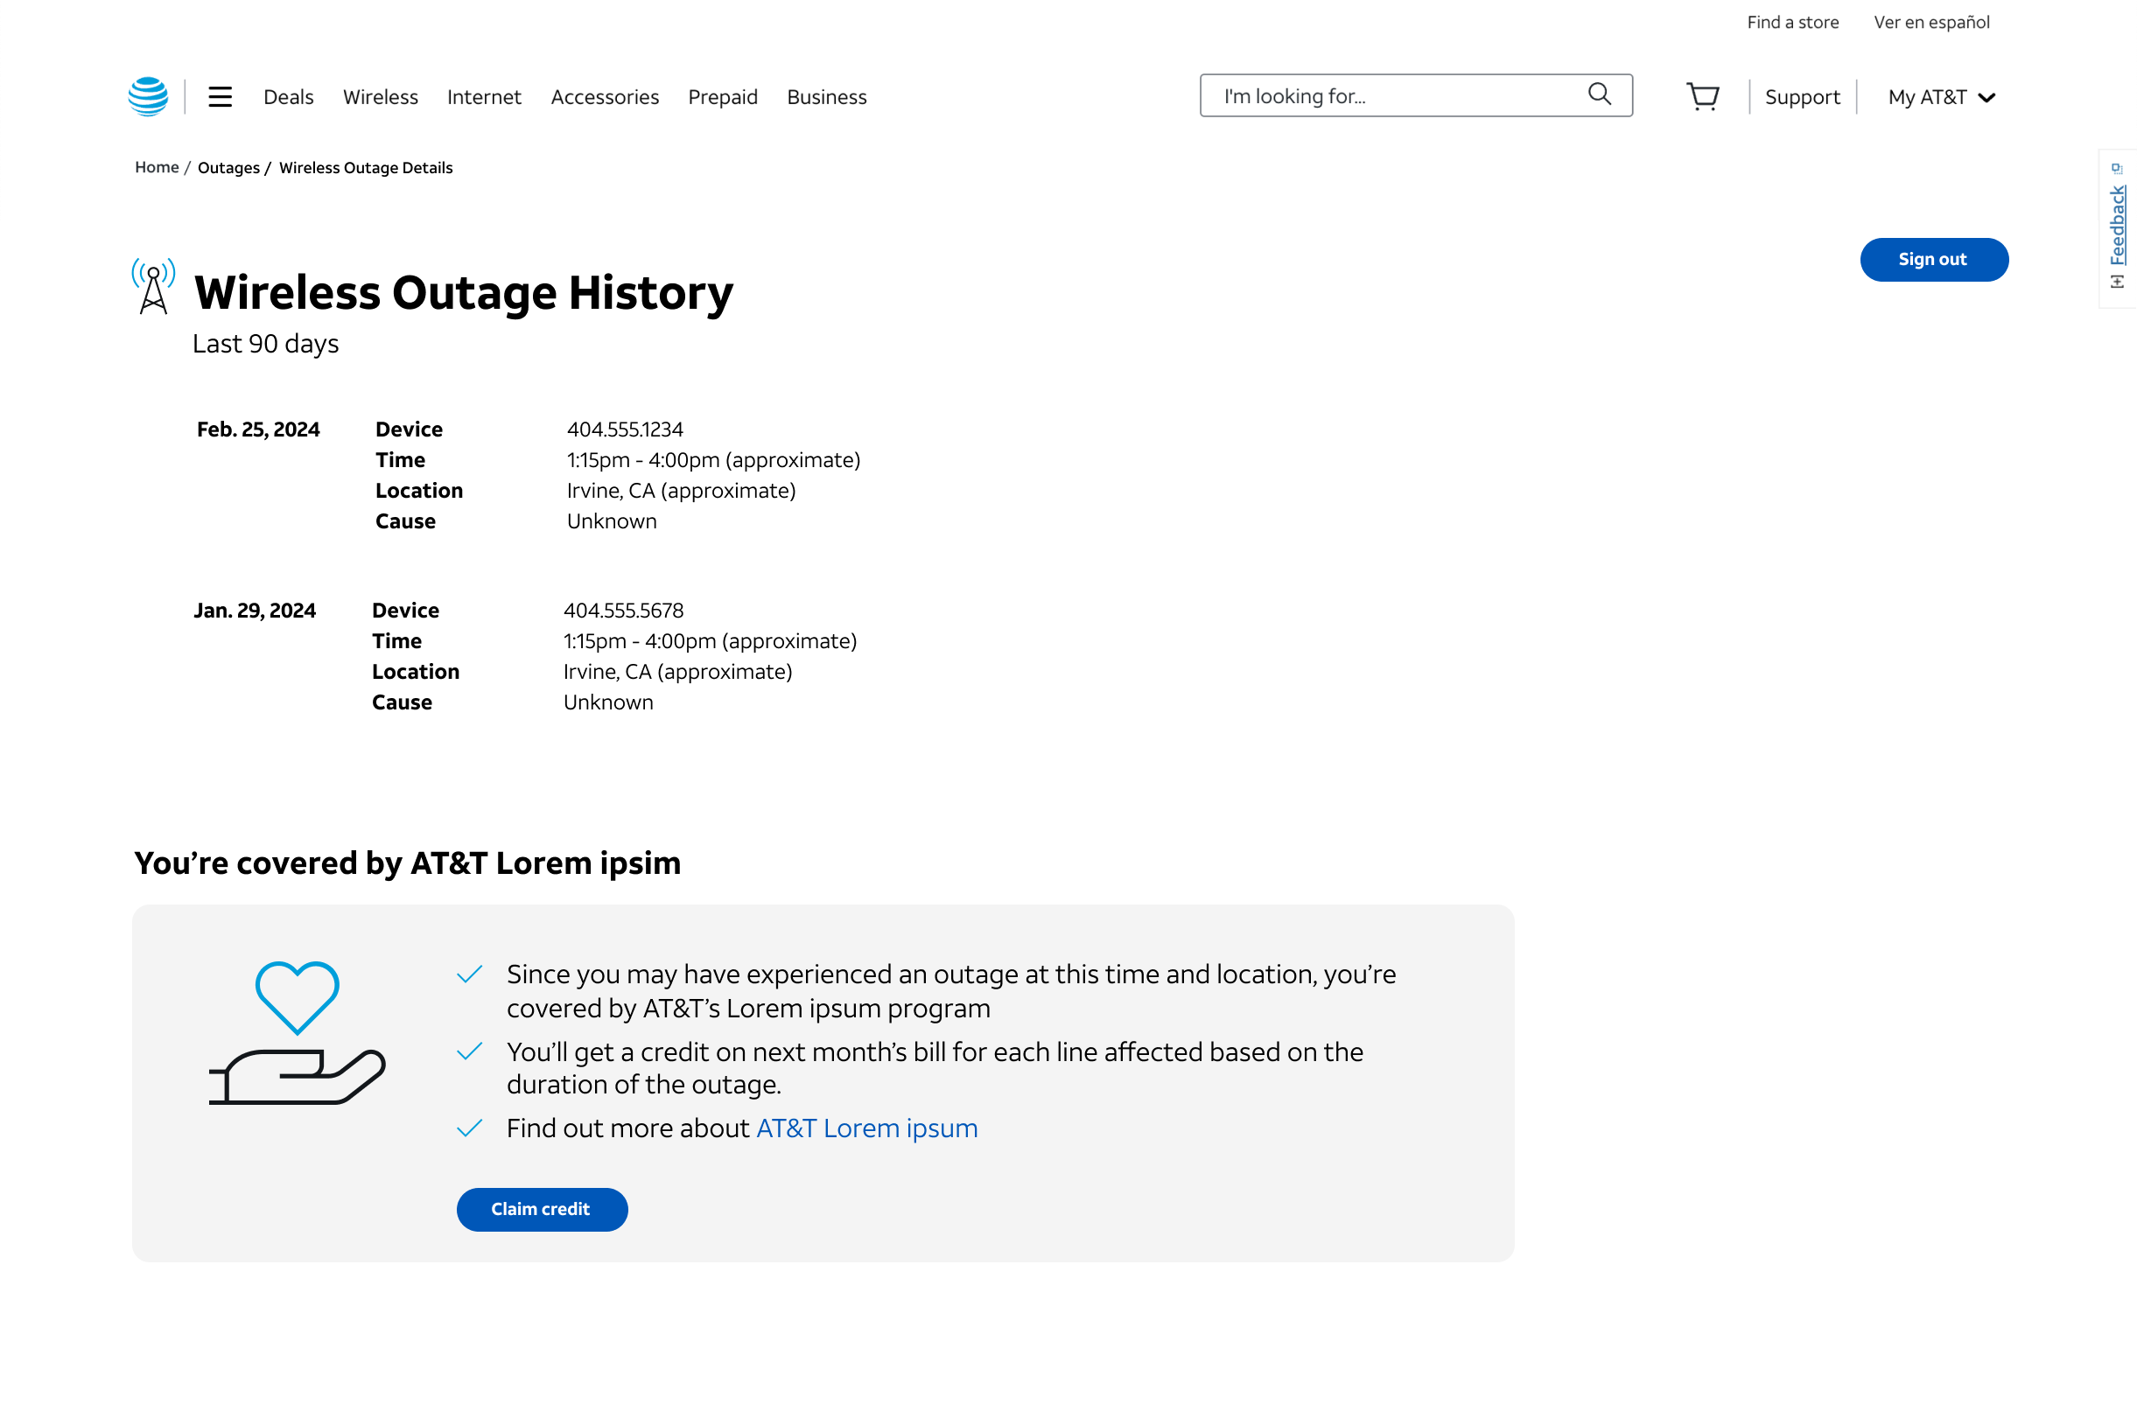Click Home in the breadcrumb
This screenshot has width=2137, height=1411.
157,167
